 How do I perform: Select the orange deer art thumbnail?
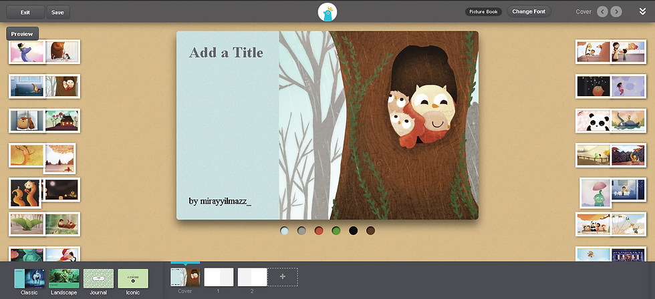[x=26, y=155]
